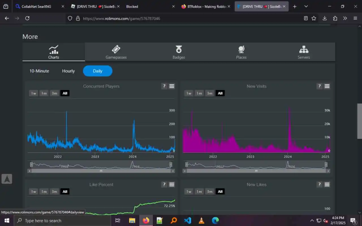Open Firefox application menu
Image resolution: width=362 pixels, height=226 pixels.
coord(355,18)
